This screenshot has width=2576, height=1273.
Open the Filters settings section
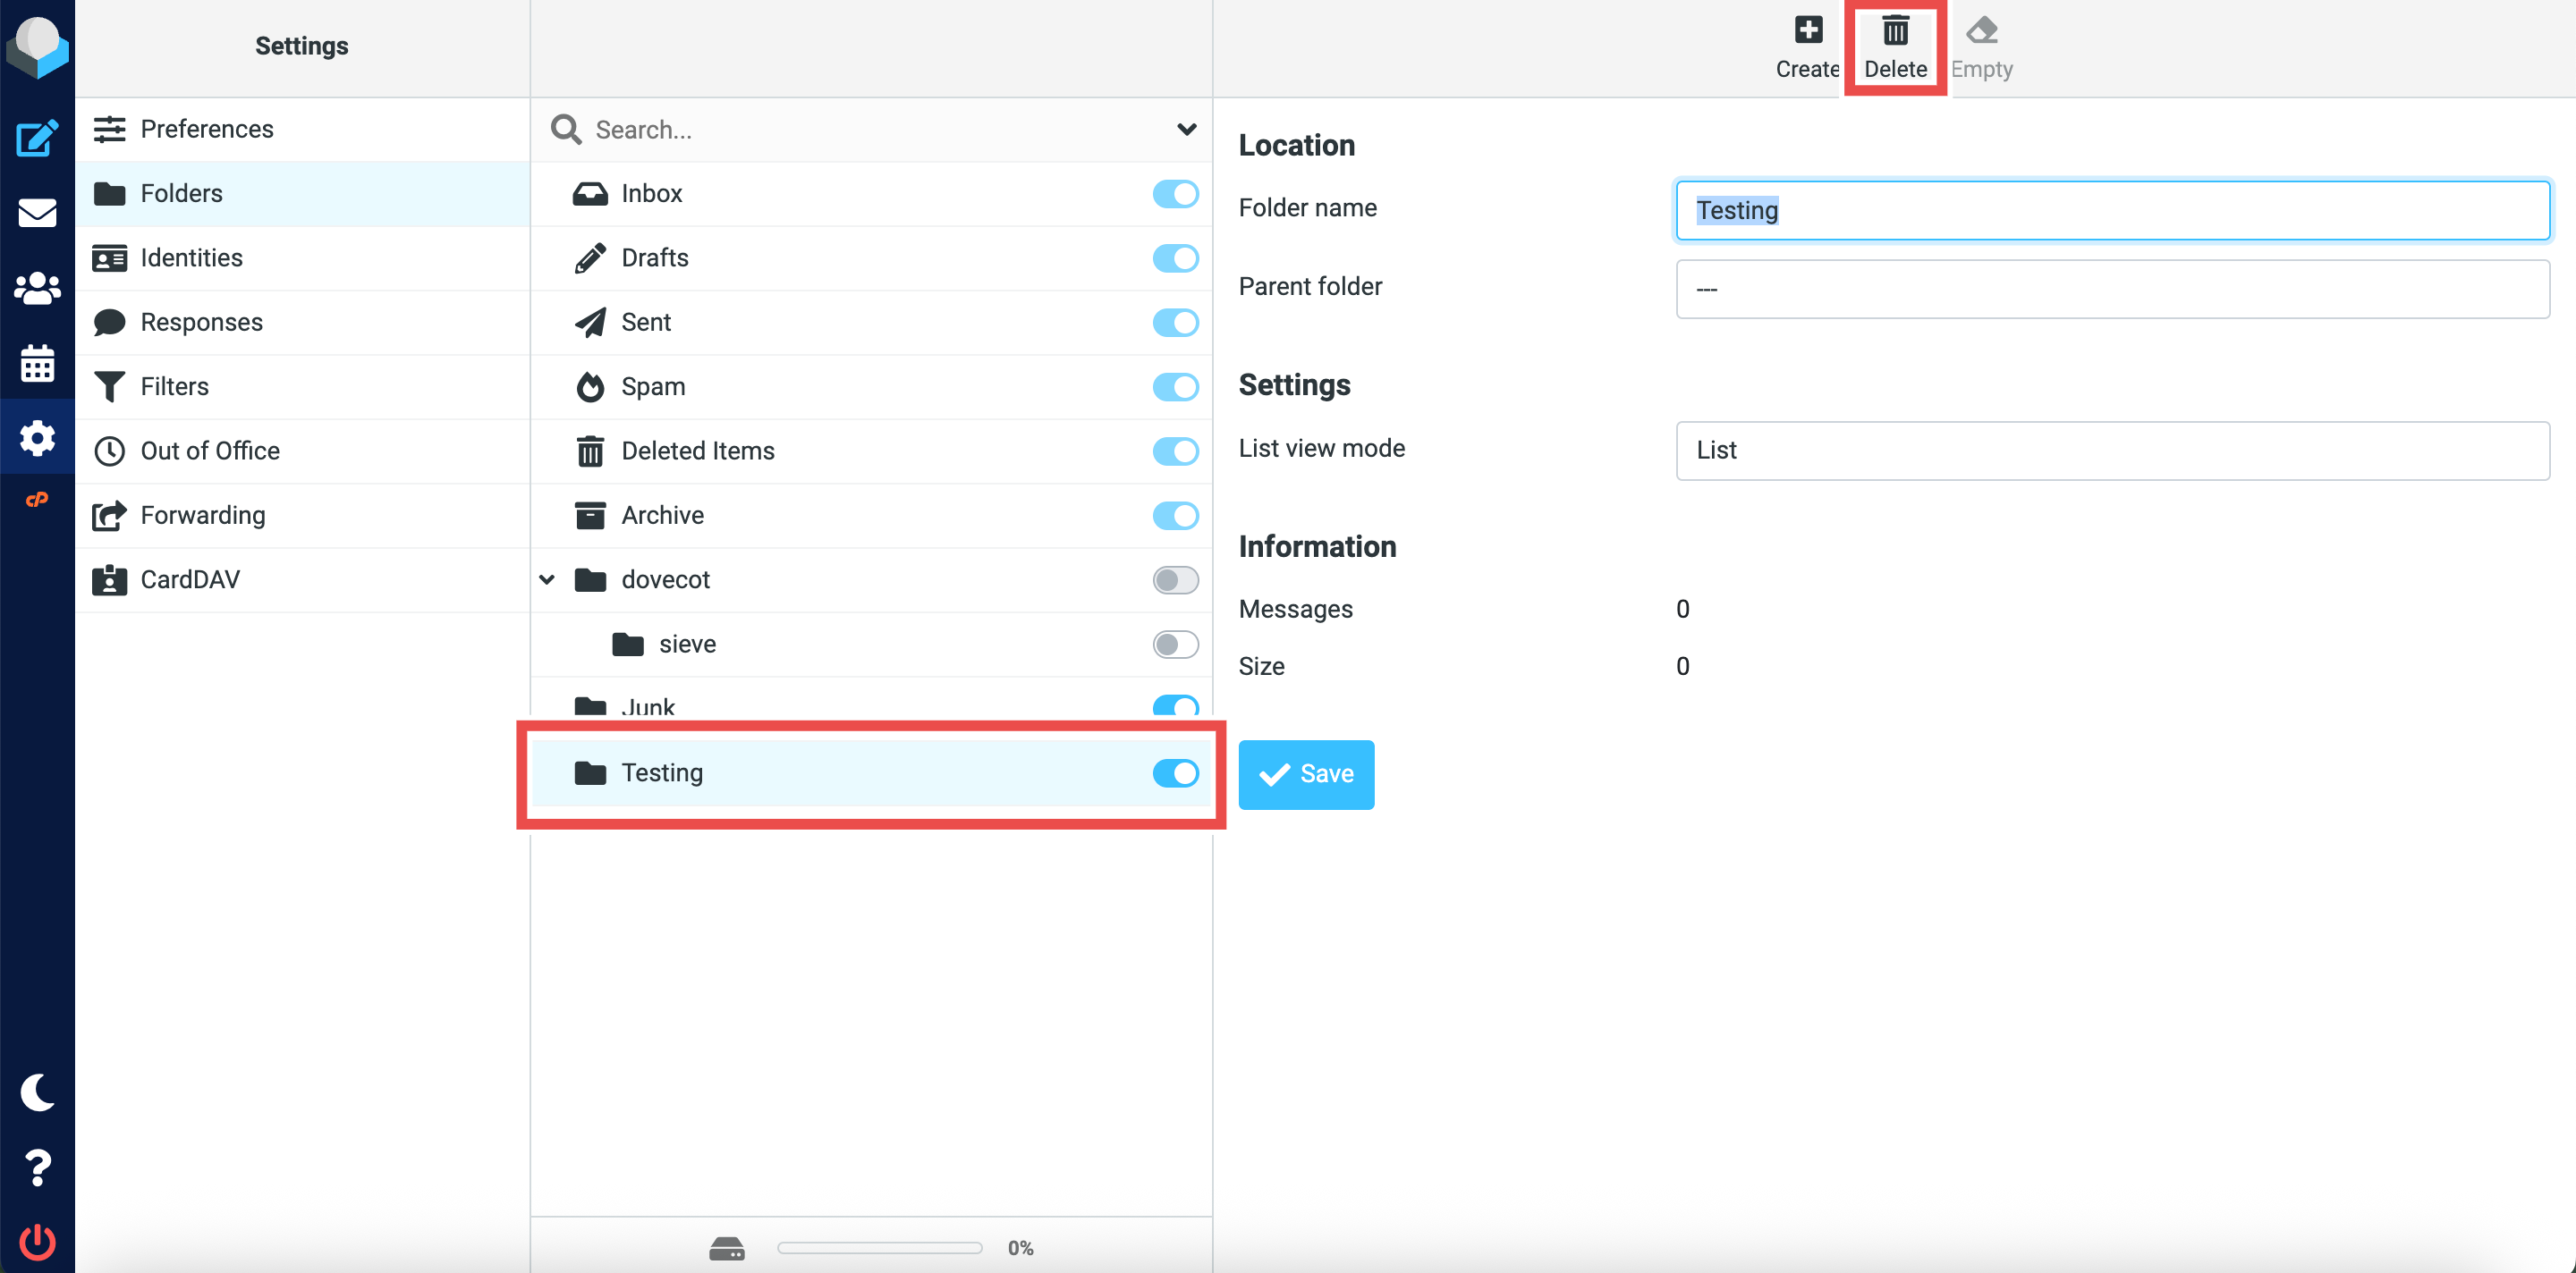click(174, 387)
